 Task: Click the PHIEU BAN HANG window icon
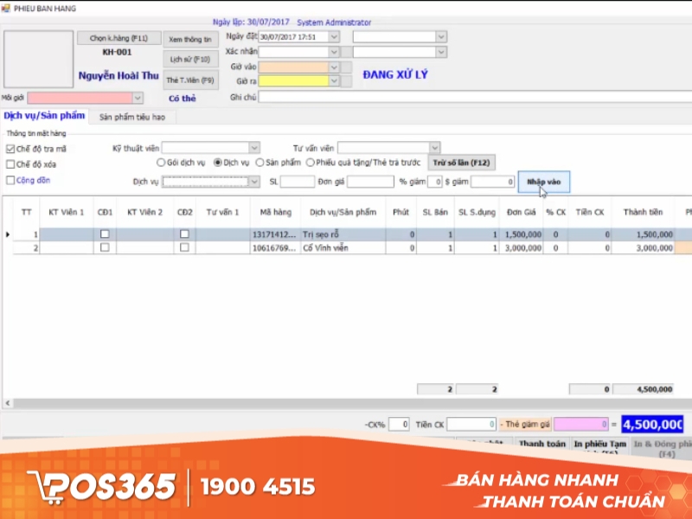[8, 9]
